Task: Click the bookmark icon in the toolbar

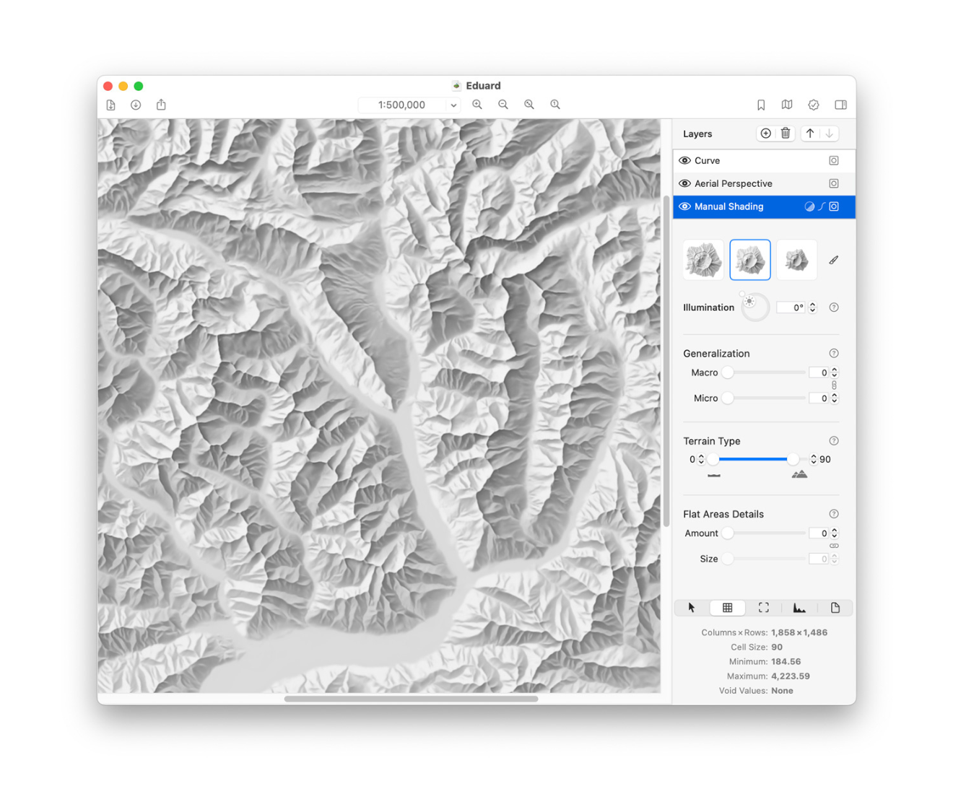Action: 761,105
